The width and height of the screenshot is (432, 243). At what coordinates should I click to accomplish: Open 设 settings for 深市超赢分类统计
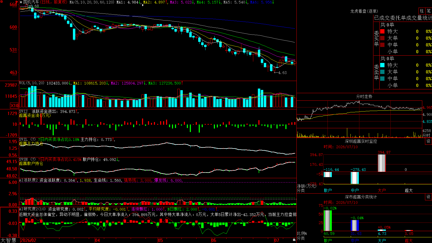pos(428,197)
